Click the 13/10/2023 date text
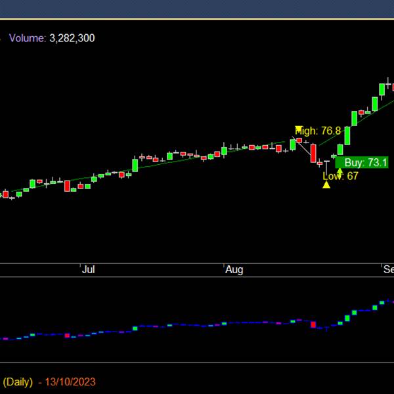Image resolution: width=394 pixels, height=394 pixels. coord(70,382)
